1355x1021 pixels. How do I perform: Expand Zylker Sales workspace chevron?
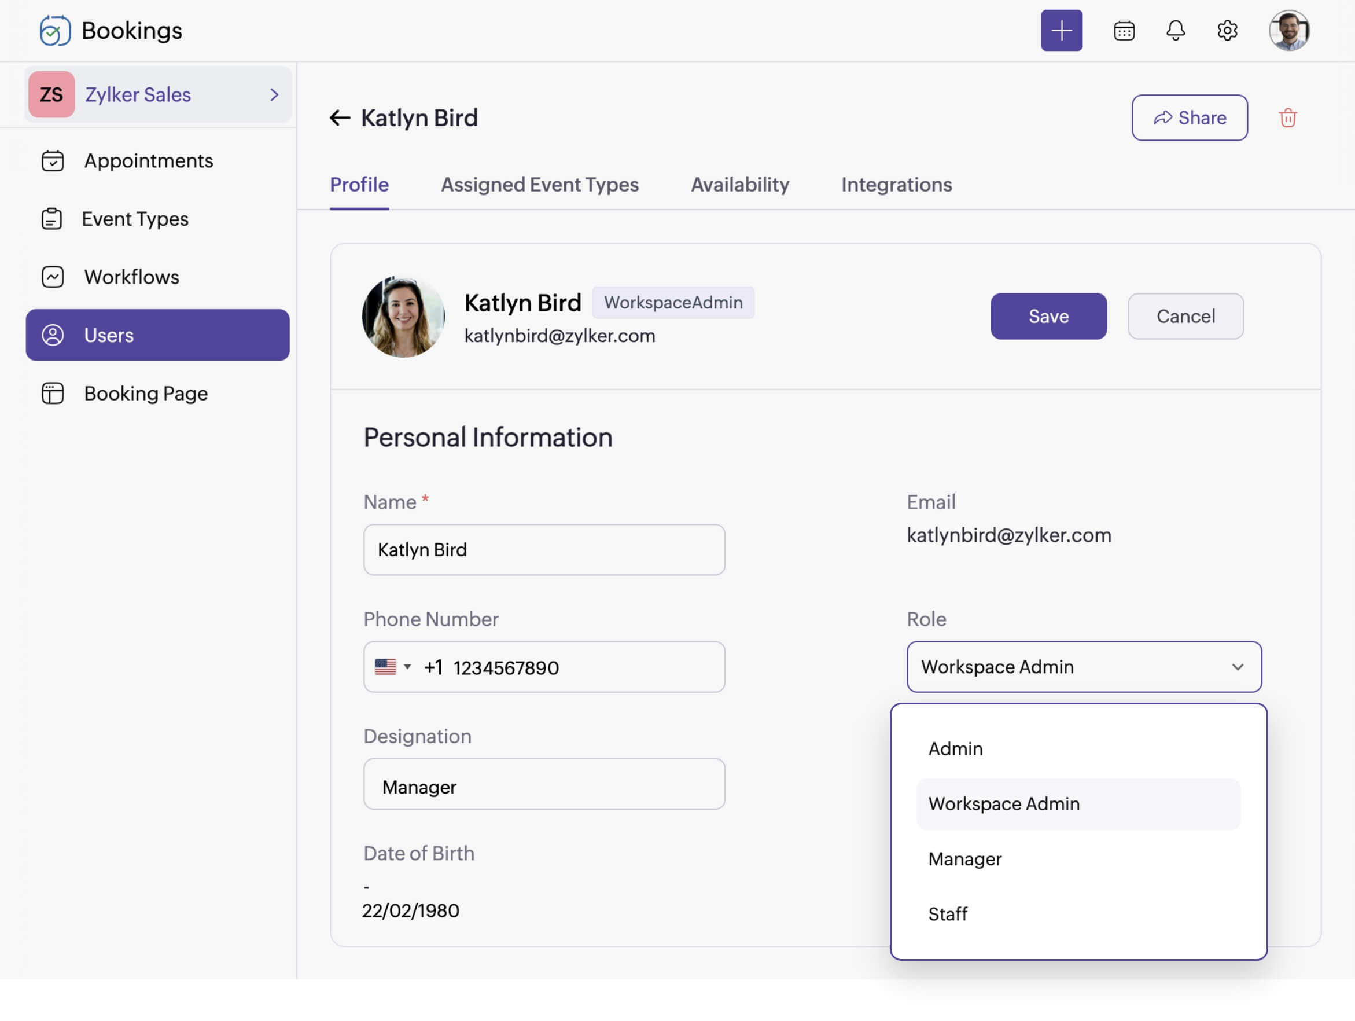click(274, 94)
